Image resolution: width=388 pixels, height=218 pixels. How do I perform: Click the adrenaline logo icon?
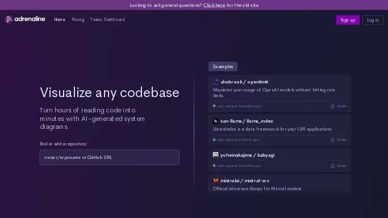9,19
